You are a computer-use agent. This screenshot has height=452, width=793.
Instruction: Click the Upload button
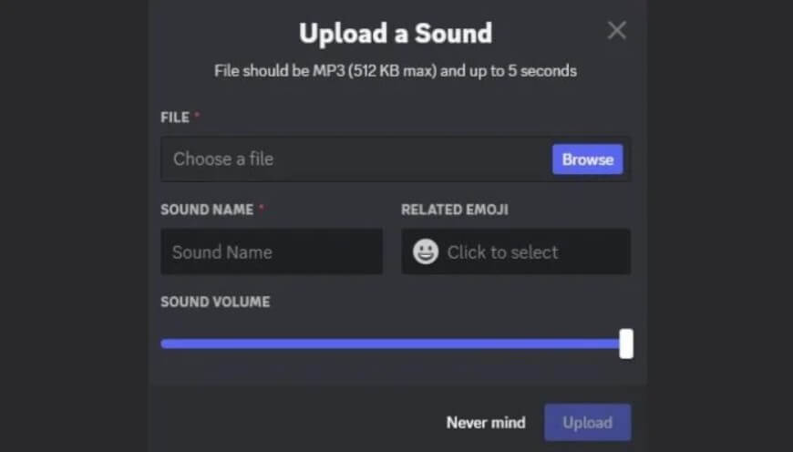coord(588,422)
